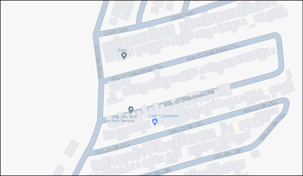Open the Calle 12 poniente label
303x176 pixels.
point(163,116)
